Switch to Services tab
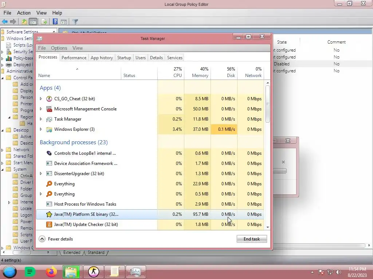This screenshot has width=373, height=279. pos(174,58)
